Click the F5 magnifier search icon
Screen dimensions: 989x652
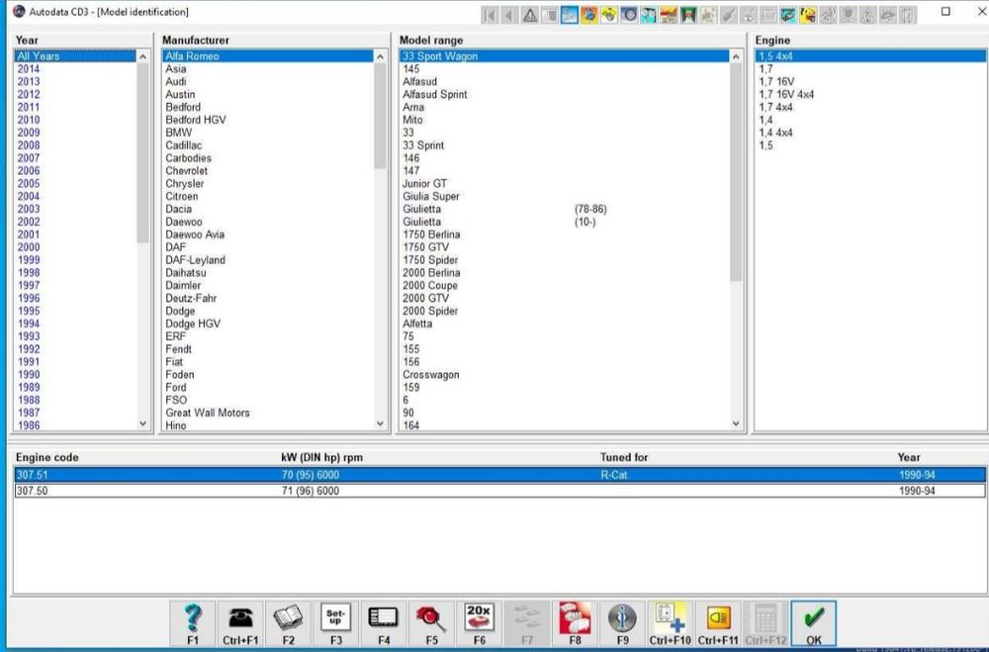(431, 619)
